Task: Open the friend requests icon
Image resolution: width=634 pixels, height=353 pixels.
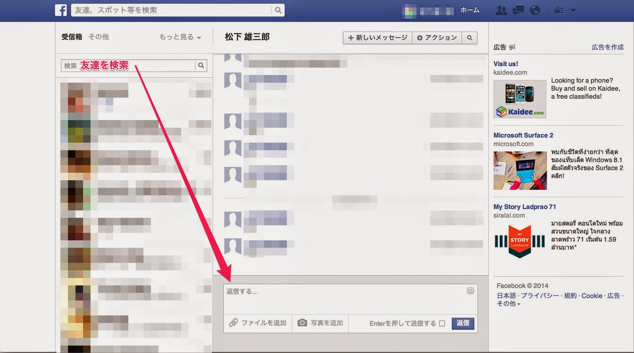Action: click(501, 11)
